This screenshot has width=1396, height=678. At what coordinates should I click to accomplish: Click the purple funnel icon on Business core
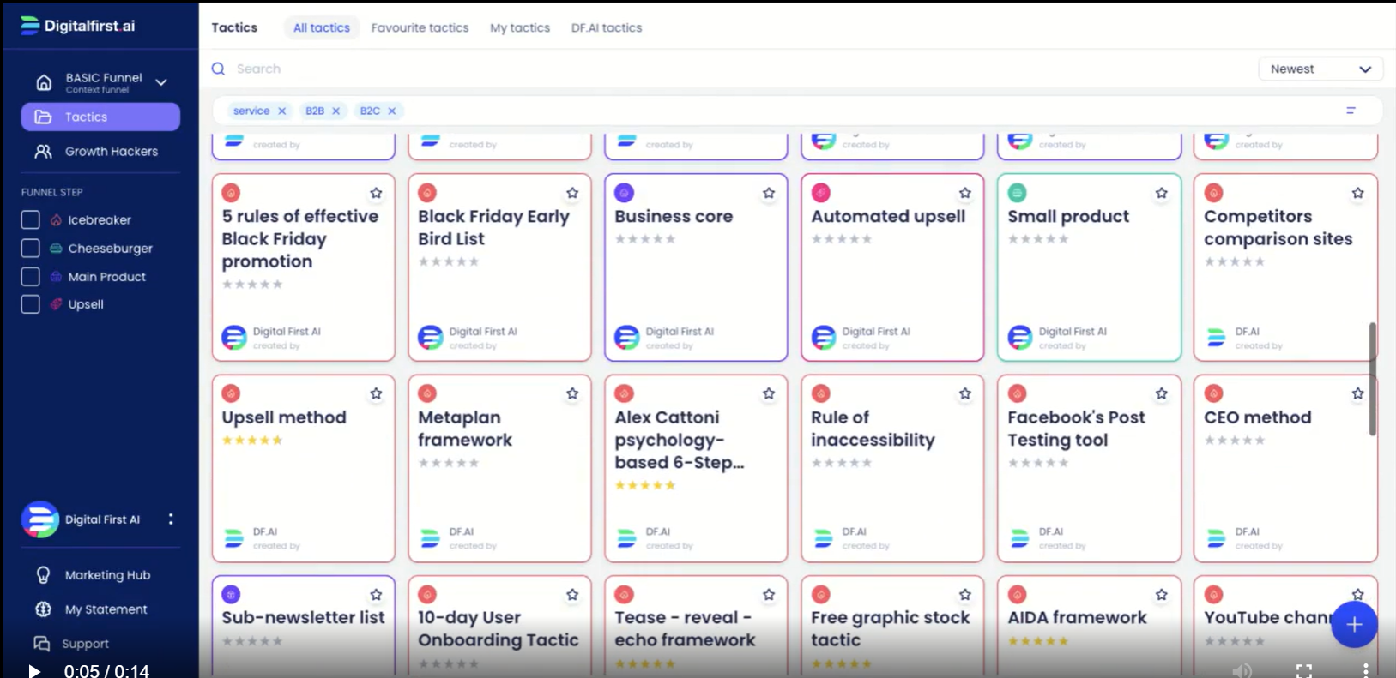point(624,193)
